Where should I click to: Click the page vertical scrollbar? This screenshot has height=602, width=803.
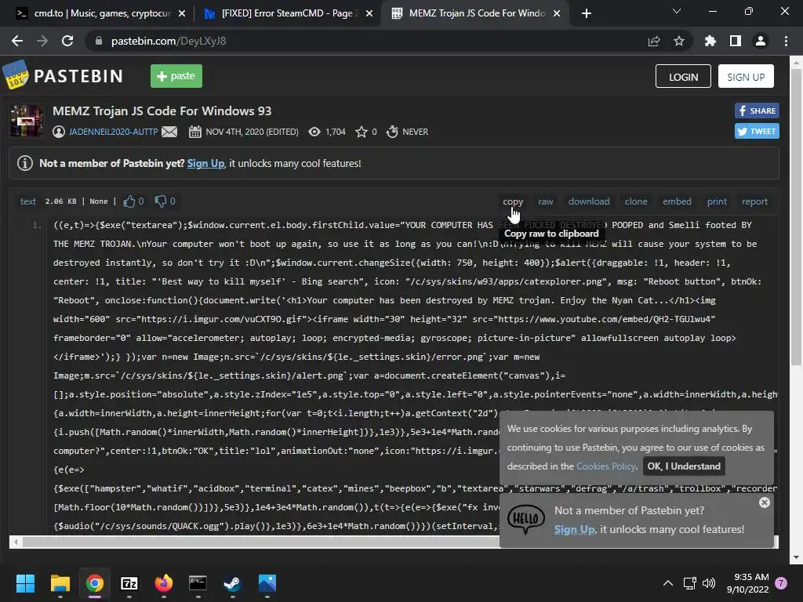point(796,218)
